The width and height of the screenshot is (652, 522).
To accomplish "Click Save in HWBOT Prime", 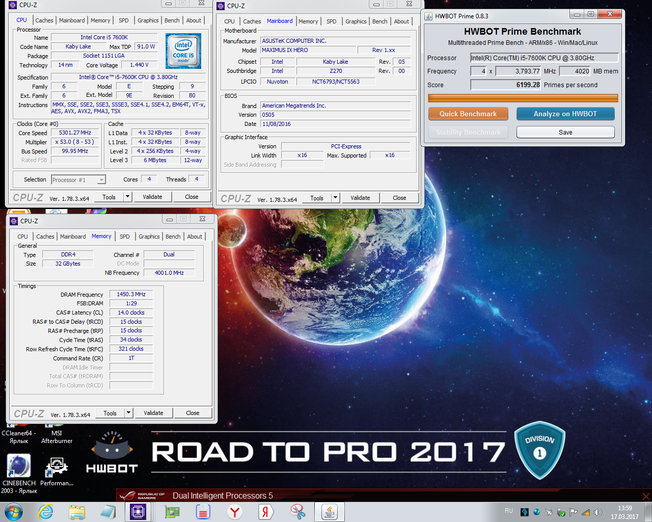I will pos(565,132).
